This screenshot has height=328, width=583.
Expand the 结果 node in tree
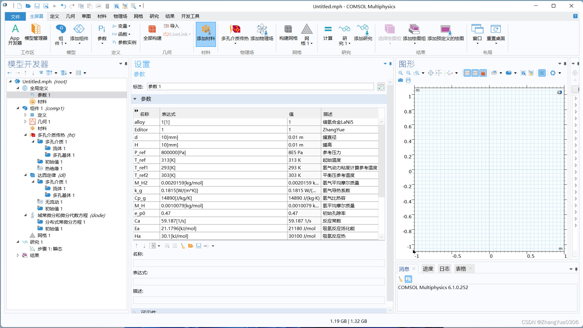pyautogui.click(x=18, y=255)
